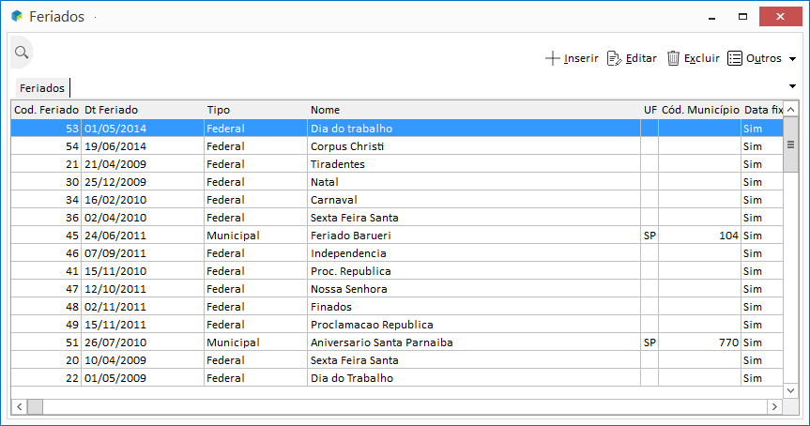Expand the tab list dropdown arrow
This screenshot has height=426, width=810.
point(792,86)
